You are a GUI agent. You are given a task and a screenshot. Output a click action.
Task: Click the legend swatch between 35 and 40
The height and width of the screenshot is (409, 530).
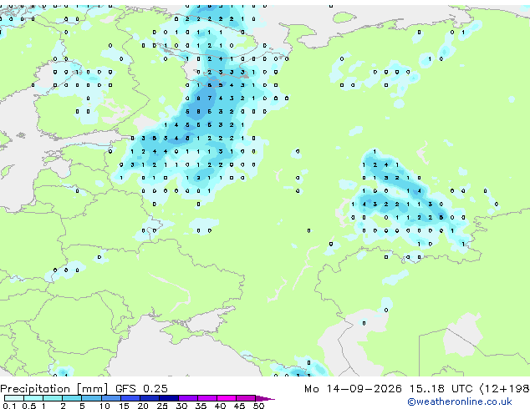coord(207,398)
